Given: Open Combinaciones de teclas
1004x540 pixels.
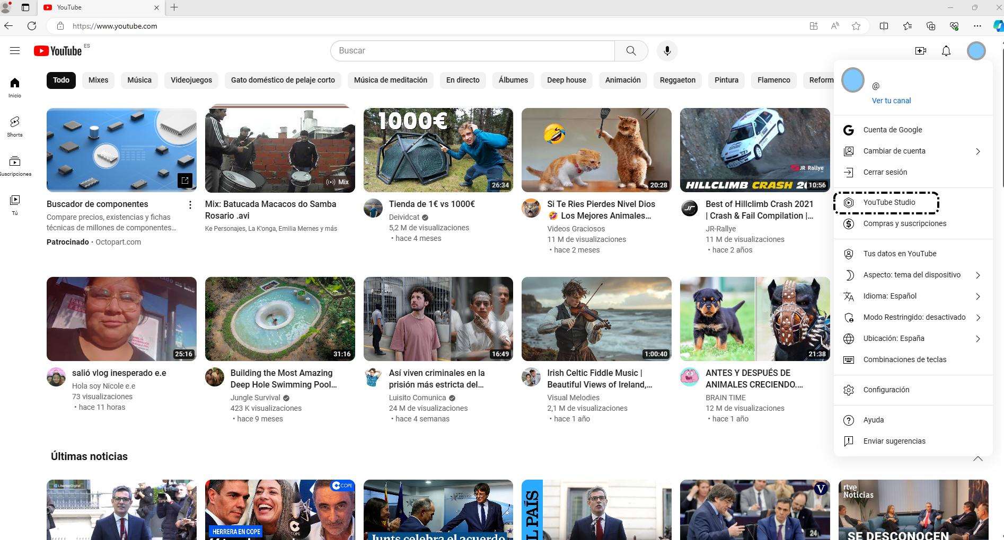Looking at the screenshot, I should (913, 359).
